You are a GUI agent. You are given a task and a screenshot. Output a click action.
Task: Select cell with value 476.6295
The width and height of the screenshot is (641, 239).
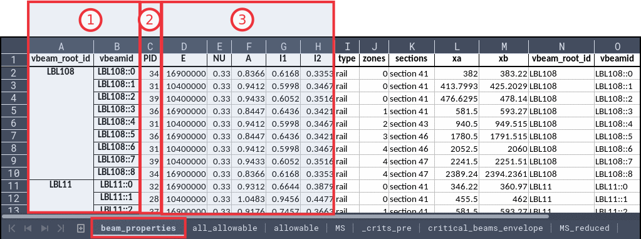(x=457, y=98)
